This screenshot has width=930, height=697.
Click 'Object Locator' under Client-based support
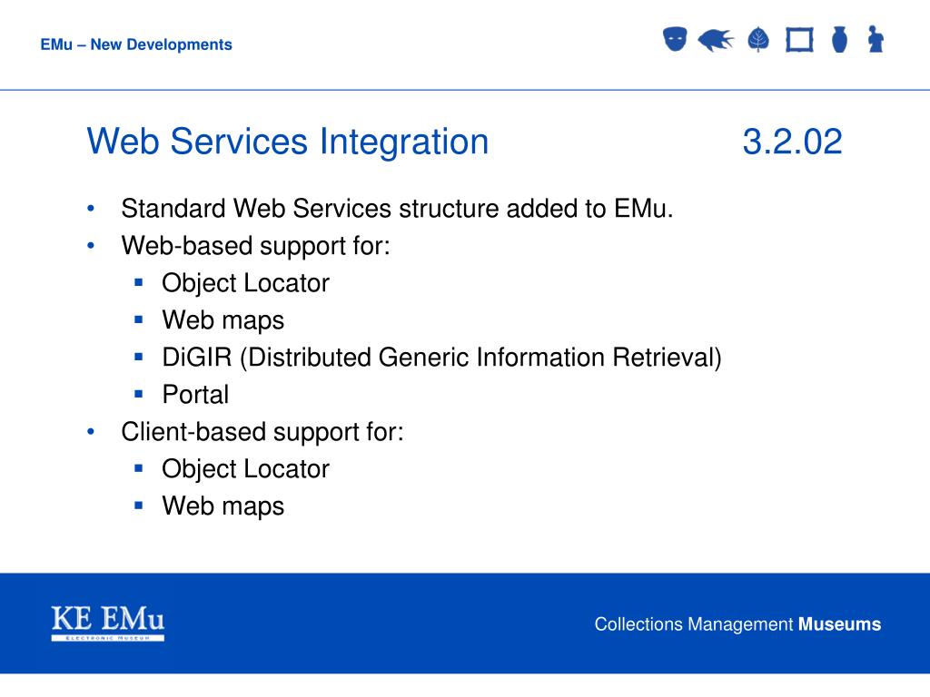coord(245,469)
